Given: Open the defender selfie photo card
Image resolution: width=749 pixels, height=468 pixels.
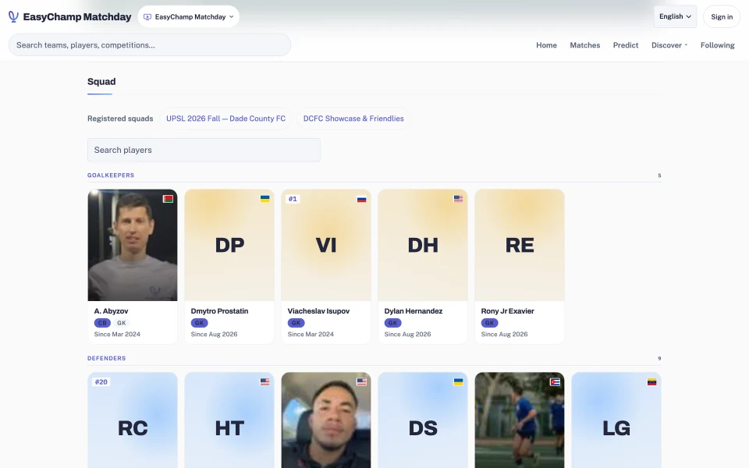Looking at the screenshot, I should coord(326,420).
